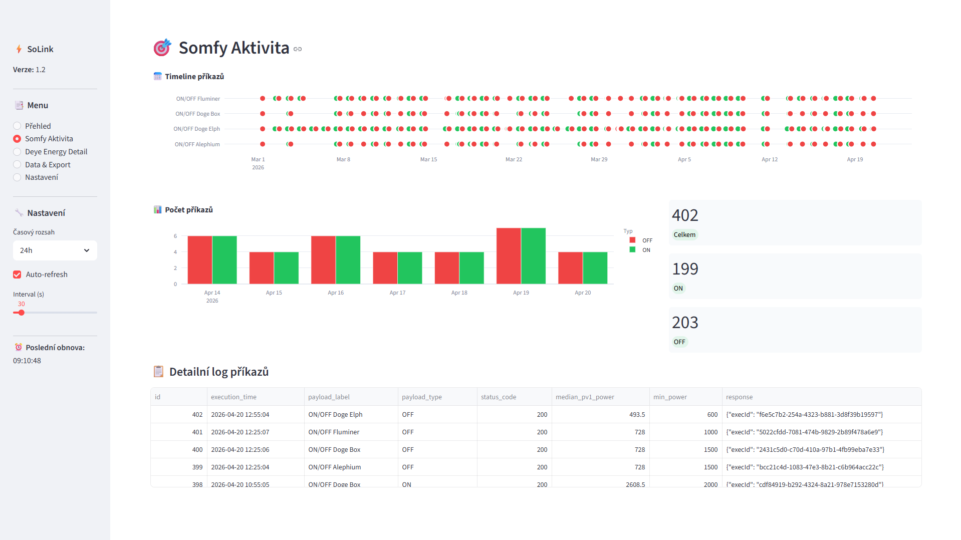961x540 pixels.
Task: Choose Data & Export in the menu
Action: pyautogui.click(x=18, y=165)
